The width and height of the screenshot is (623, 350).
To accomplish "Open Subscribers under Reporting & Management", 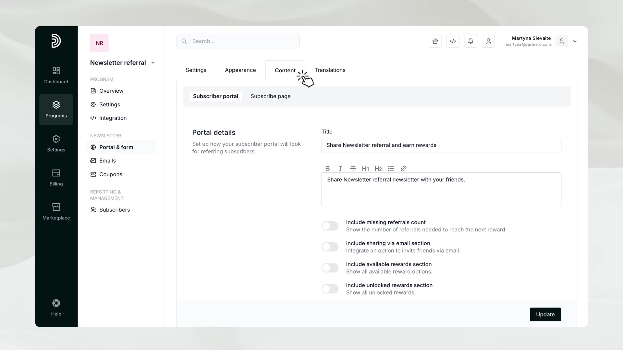I will [114, 210].
